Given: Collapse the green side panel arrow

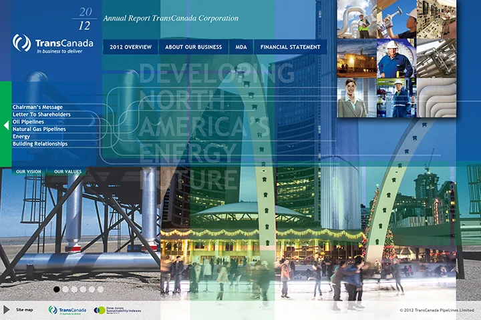Looking at the screenshot, I should pyautogui.click(x=6, y=125).
